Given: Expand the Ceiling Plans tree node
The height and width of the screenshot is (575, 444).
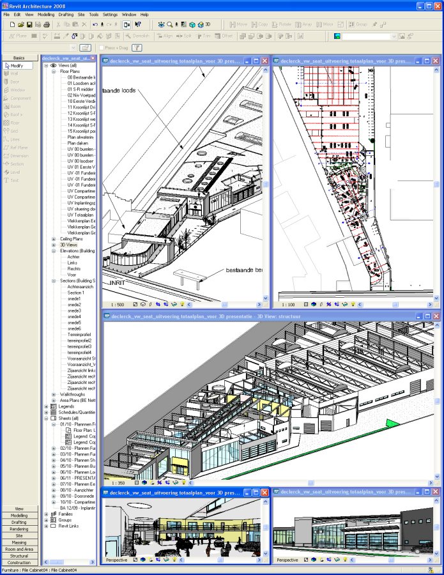Looking at the screenshot, I should pyautogui.click(x=54, y=239).
